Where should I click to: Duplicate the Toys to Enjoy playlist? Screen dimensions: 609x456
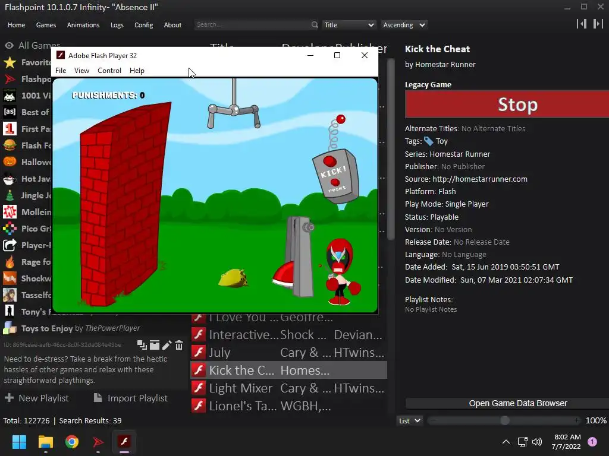[x=142, y=345]
